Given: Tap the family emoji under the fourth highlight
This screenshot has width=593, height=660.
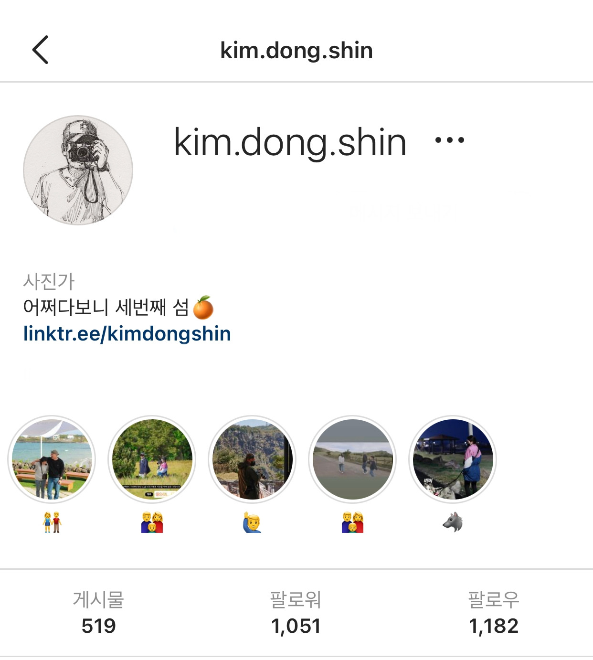Looking at the screenshot, I should coord(353,522).
